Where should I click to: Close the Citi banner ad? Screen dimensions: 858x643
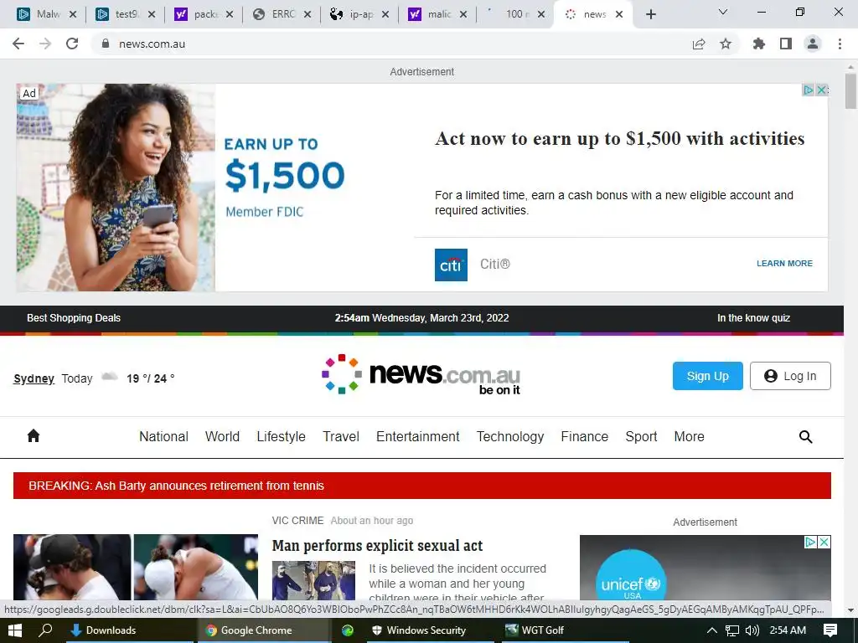point(821,90)
